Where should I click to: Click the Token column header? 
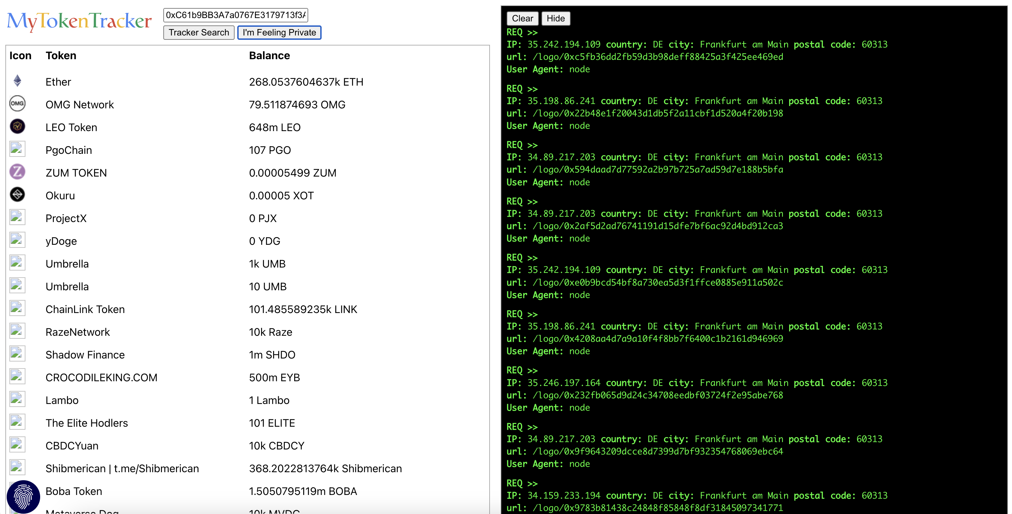[x=61, y=56]
